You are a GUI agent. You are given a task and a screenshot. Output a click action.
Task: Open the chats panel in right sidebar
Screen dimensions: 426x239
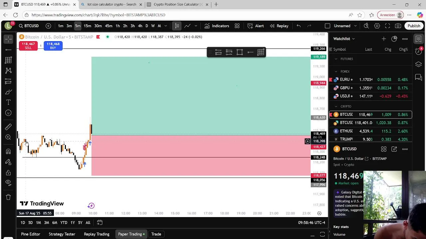click(x=419, y=78)
